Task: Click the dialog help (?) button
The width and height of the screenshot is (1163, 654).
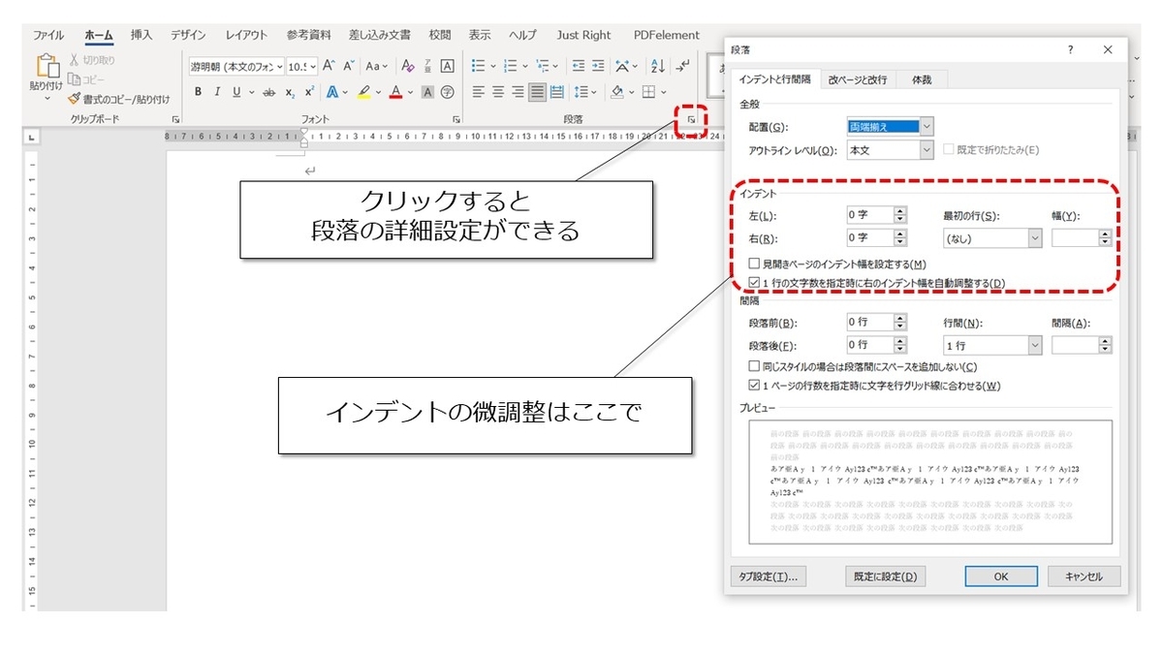Action: pos(1071,49)
